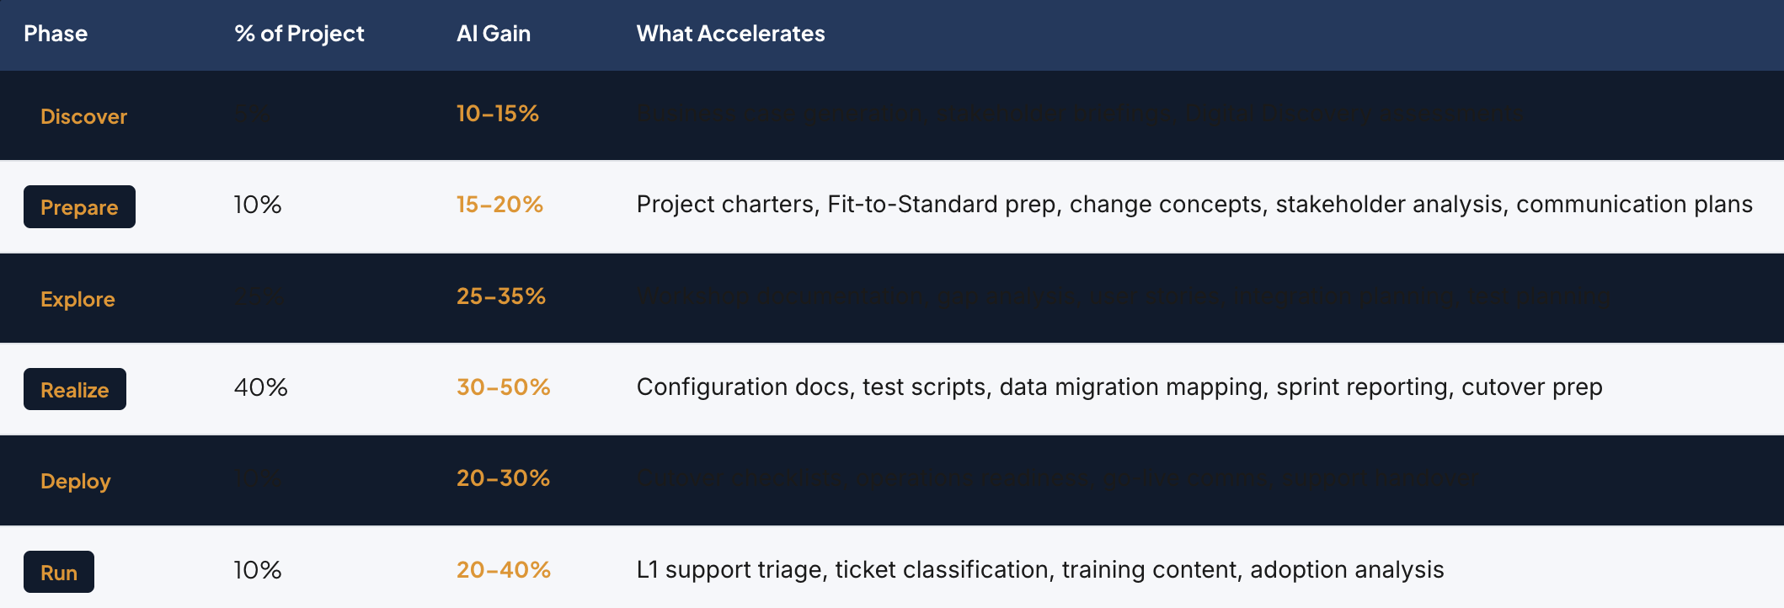
Task: Select the 15–20% AI gain value
Action: 499,205
